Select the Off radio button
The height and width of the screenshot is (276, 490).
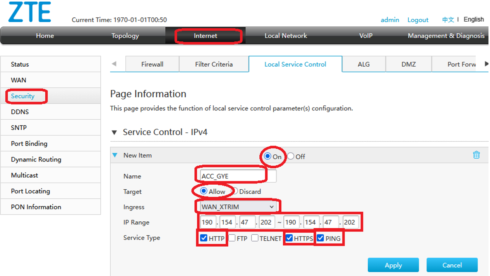(291, 156)
